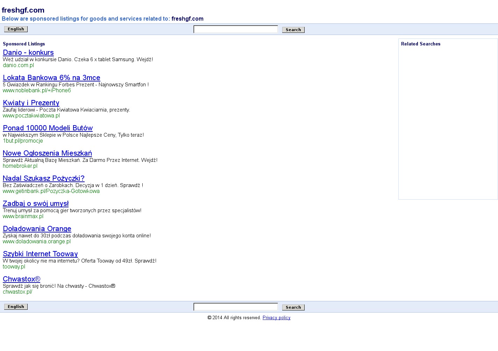This screenshot has height=351, width=498.
Task: Click the top English language button
Action: tap(16, 29)
